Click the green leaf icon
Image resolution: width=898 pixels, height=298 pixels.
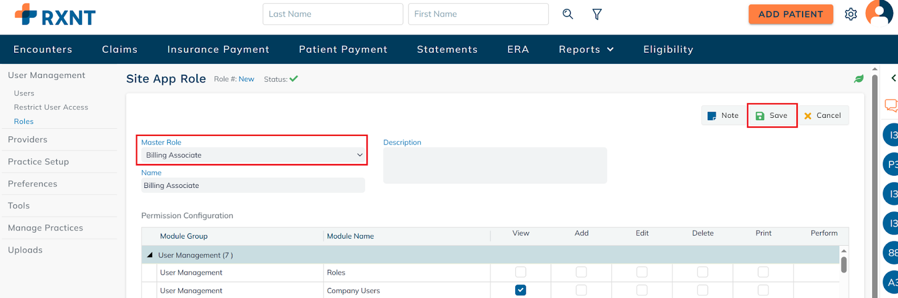pos(859,79)
